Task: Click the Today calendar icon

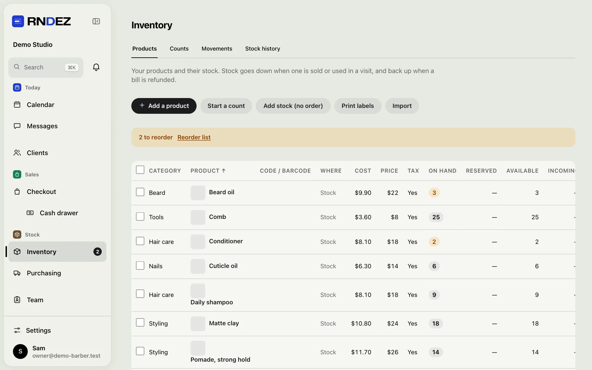Action: (x=17, y=88)
